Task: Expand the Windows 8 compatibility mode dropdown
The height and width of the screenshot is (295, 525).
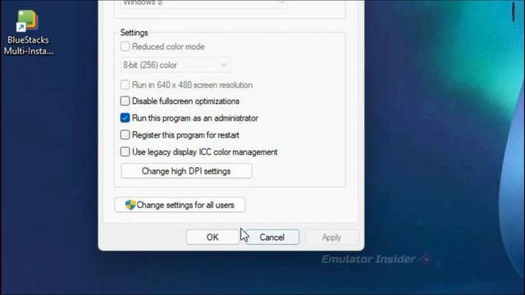Action: click(203, 3)
